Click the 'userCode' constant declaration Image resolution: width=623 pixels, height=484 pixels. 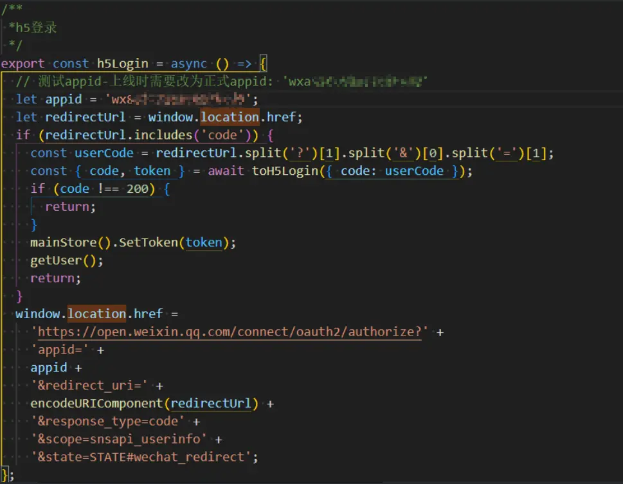coord(104,153)
